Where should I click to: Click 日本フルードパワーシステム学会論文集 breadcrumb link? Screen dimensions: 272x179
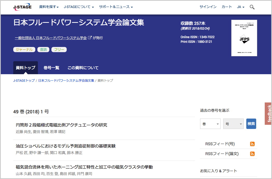[x=66, y=80]
